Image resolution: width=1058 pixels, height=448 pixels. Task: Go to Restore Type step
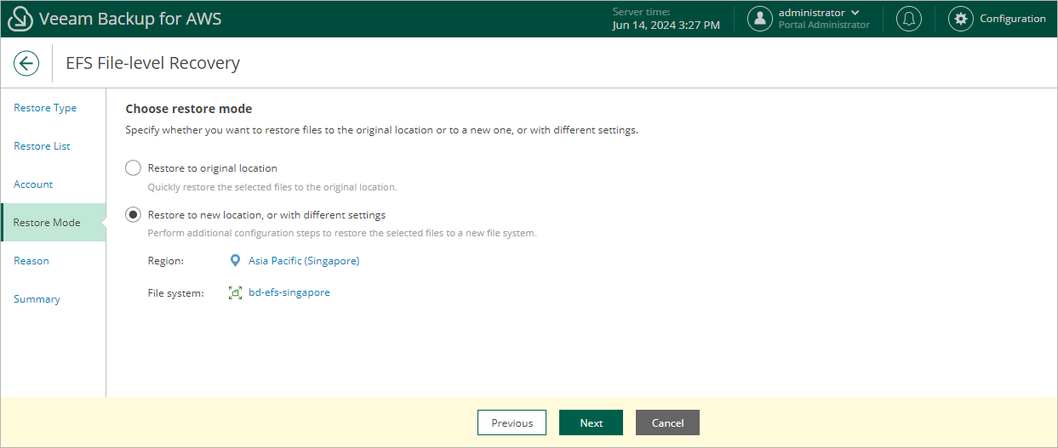[45, 108]
